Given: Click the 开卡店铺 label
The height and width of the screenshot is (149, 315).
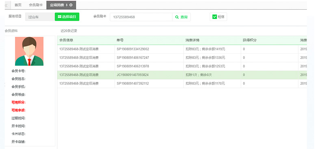Looking at the screenshot, I should [x=19, y=142].
